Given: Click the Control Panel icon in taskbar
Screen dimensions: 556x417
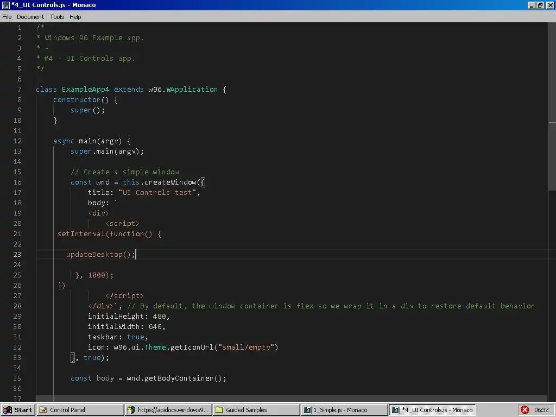Looking at the screenshot, I should coord(43,410).
